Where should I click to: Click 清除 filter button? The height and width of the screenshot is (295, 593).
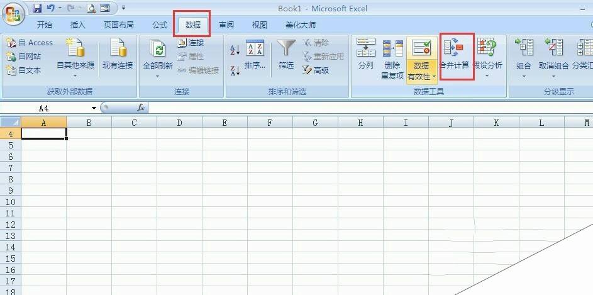316,43
